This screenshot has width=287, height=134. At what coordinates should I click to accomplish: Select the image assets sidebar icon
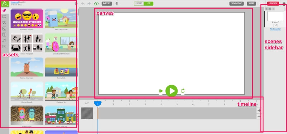click(x=4, y=29)
